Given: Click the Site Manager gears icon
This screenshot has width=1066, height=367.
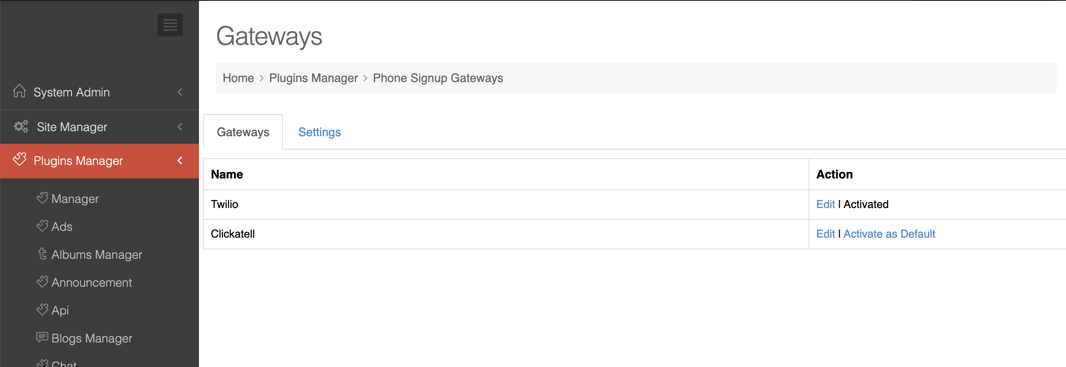Looking at the screenshot, I should click(x=21, y=126).
